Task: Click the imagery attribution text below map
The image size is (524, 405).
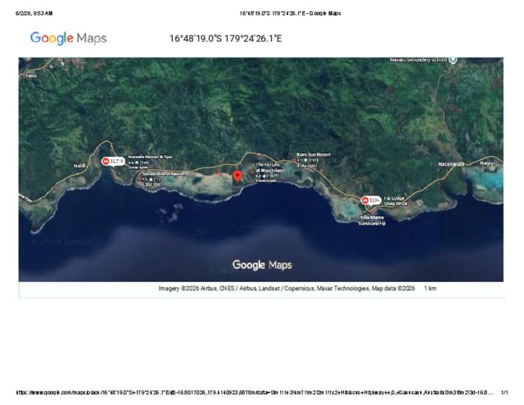Action: click(x=287, y=288)
